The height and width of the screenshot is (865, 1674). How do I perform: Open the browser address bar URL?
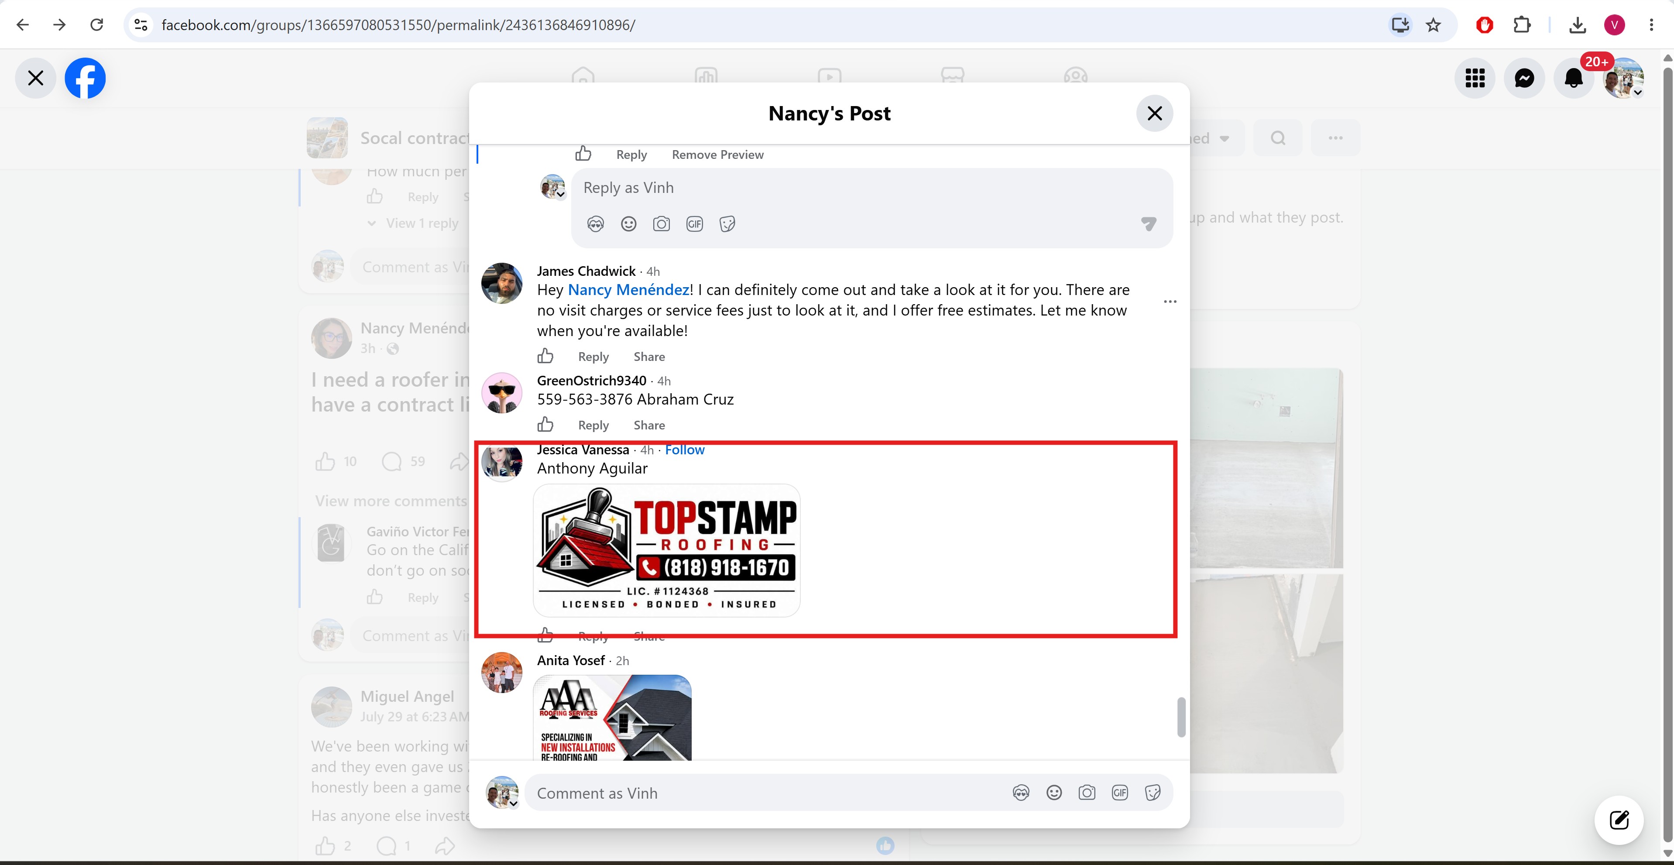pos(398,25)
